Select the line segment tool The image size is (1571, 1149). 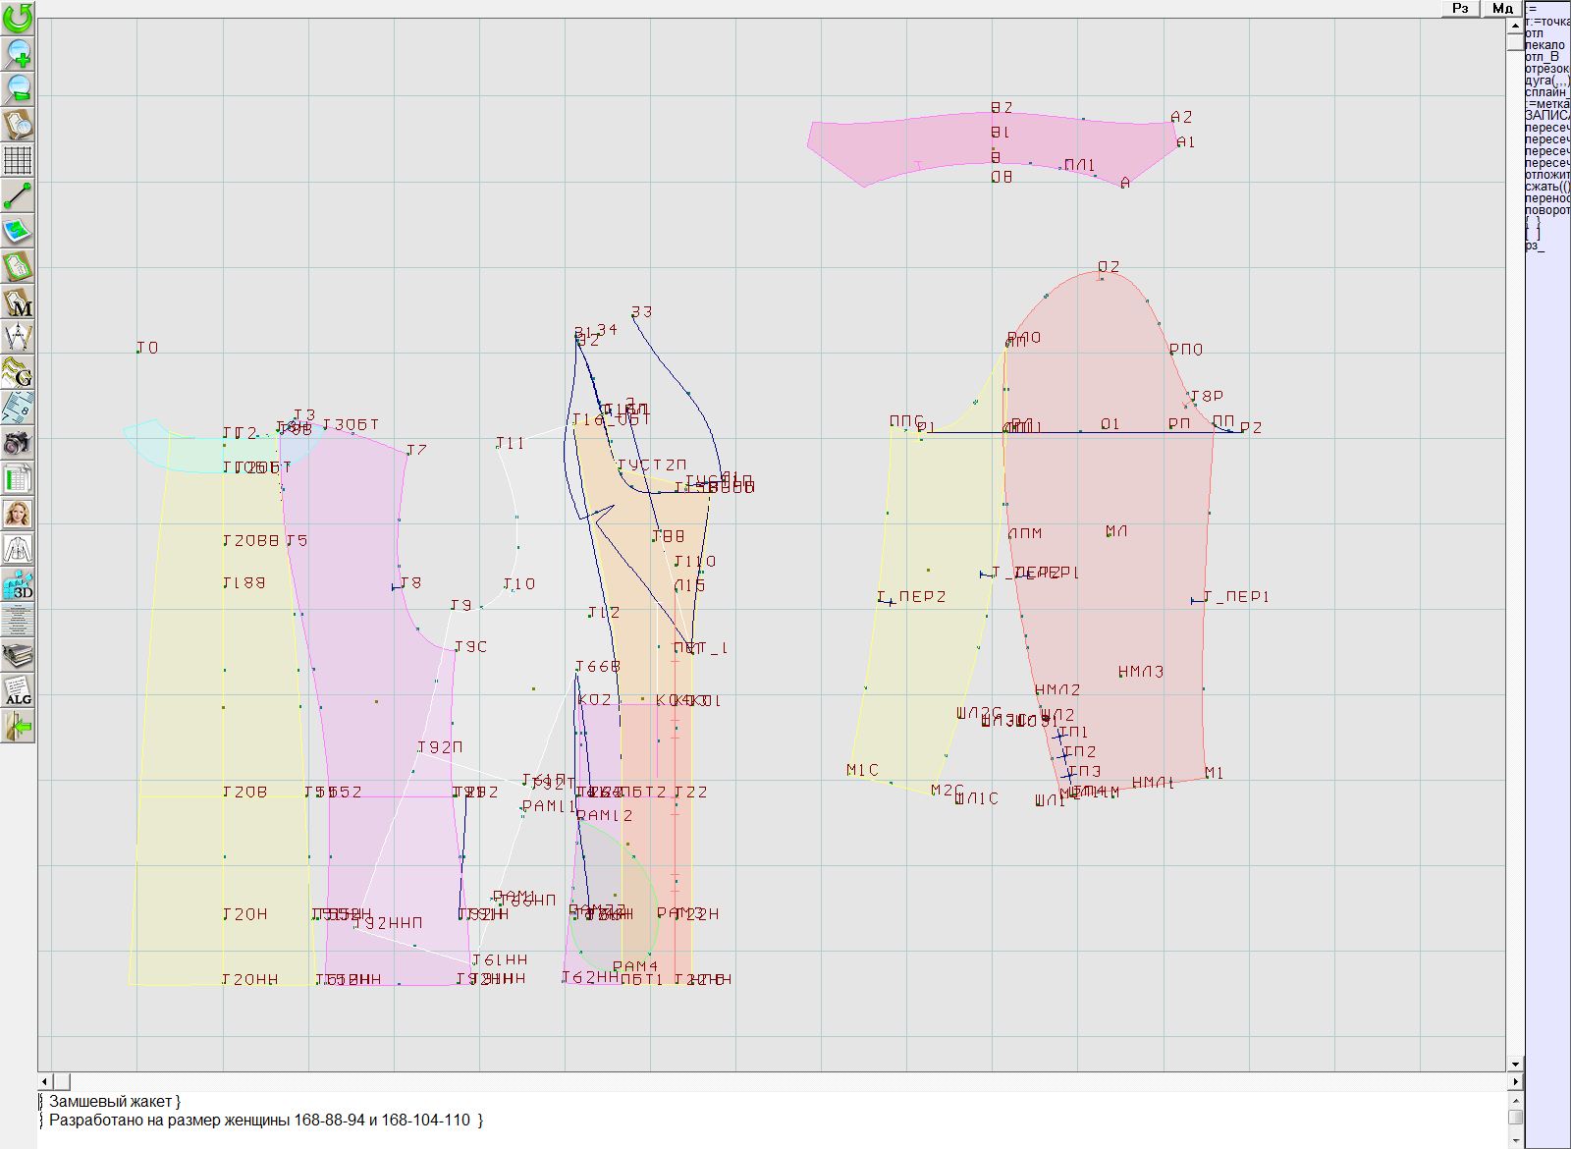point(18,195)
